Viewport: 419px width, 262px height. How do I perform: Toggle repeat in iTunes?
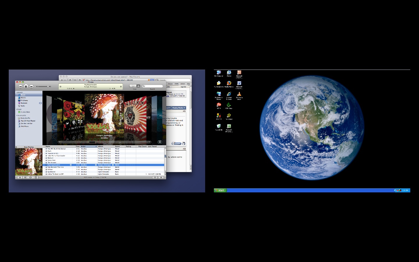pyautogui.click(x=31, y=177)
